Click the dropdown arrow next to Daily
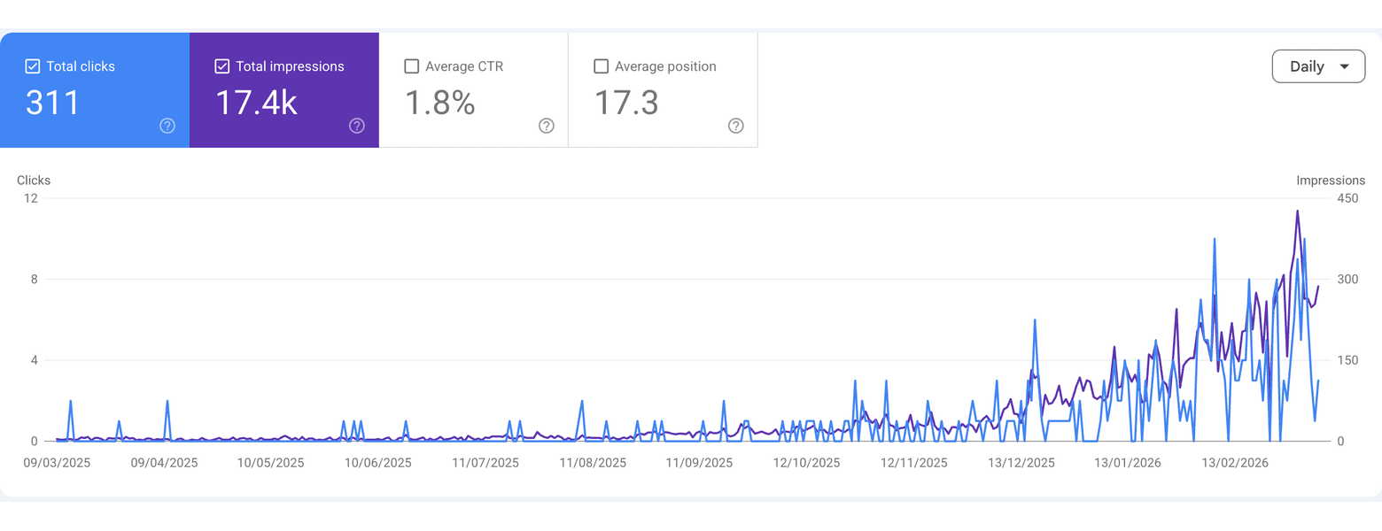 (1345, 67)
